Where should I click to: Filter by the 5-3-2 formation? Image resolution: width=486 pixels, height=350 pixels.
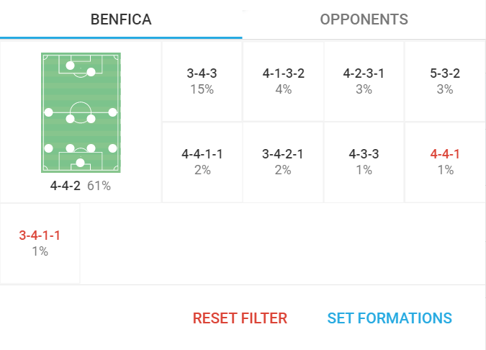[x=445, y=81]
